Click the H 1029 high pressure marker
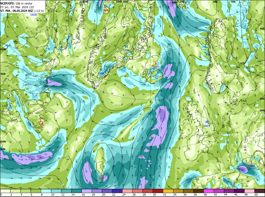The width and height of the screenshot is (265, 197). click(207, 124)
